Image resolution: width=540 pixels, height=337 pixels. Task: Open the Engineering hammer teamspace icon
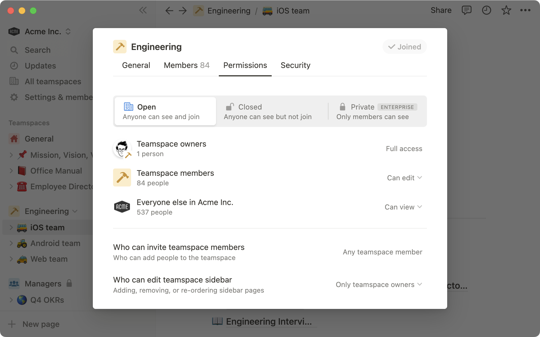point(14,211)
